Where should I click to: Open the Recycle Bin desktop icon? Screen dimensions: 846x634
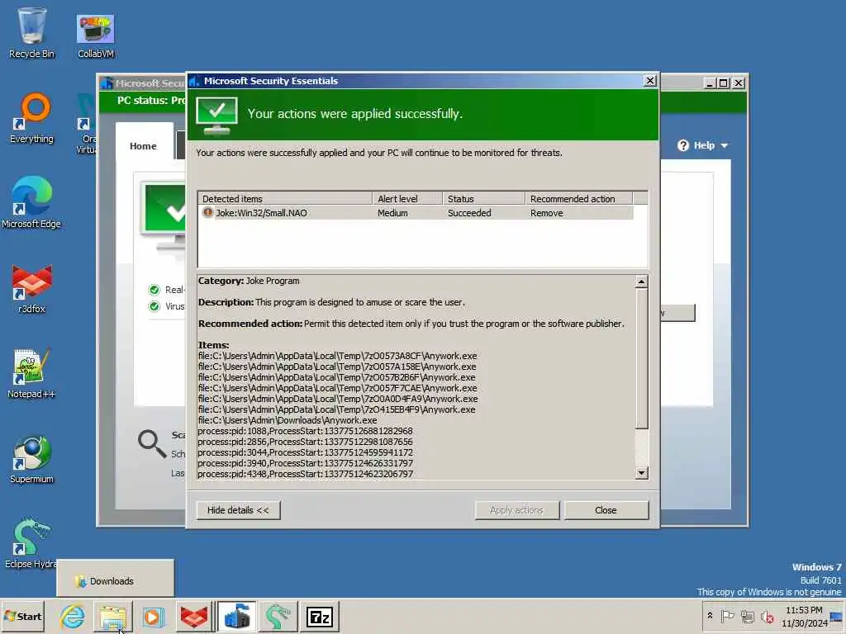pyautogui.click(x=31, y=32)
